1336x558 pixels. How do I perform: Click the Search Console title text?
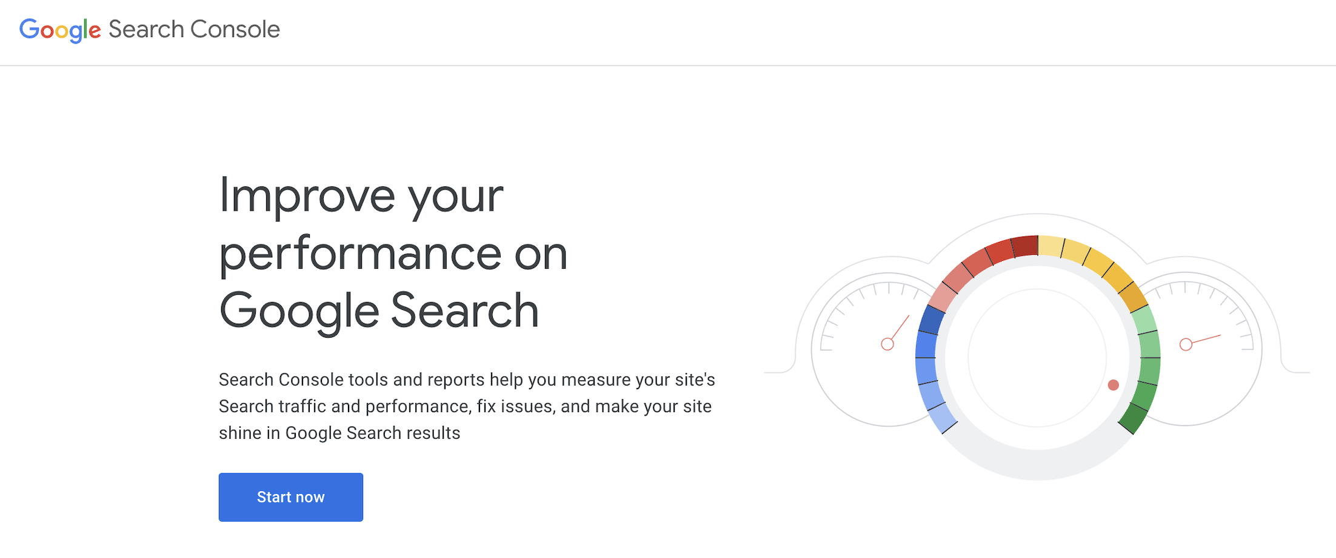(194, 29)
